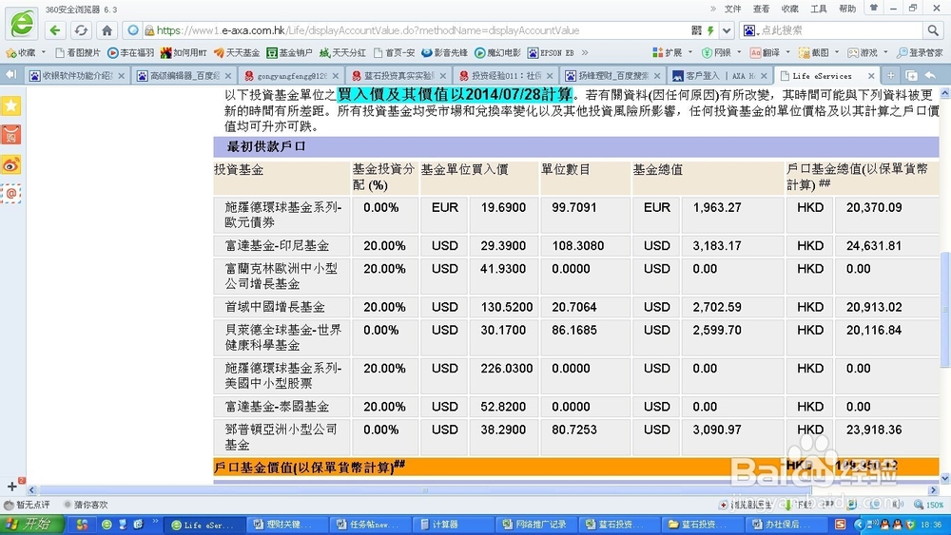Open the 网银 online banking dropdown
The width and height of the screenshot is (951, 535).
tap(721, 52)
